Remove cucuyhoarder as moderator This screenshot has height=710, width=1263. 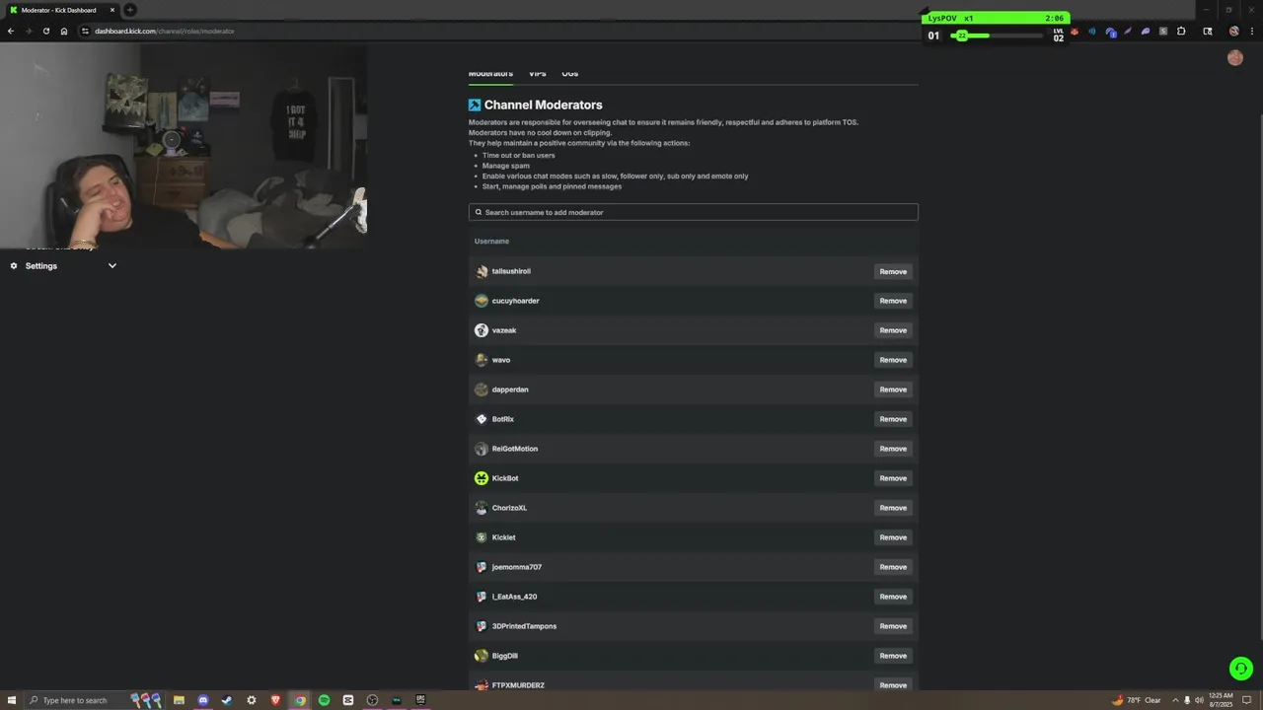[893, 301]
